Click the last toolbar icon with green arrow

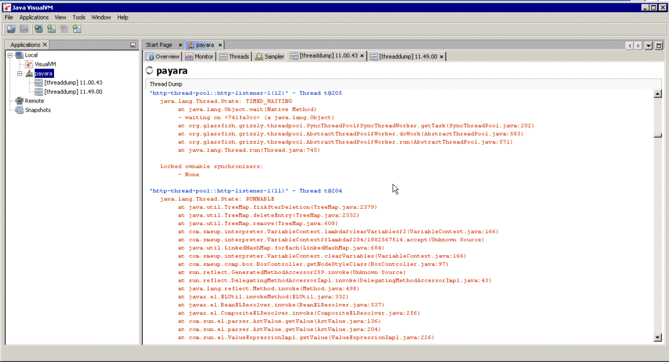tap(77, 29)
